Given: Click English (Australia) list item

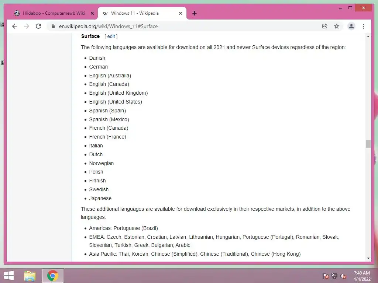Looking at the screenshot, I should (110, 76).
